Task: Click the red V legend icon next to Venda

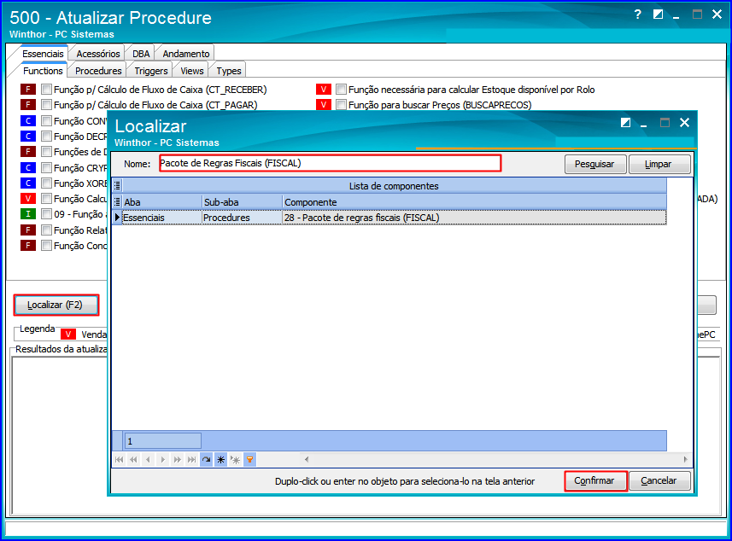Action: [x=68, y=334]
